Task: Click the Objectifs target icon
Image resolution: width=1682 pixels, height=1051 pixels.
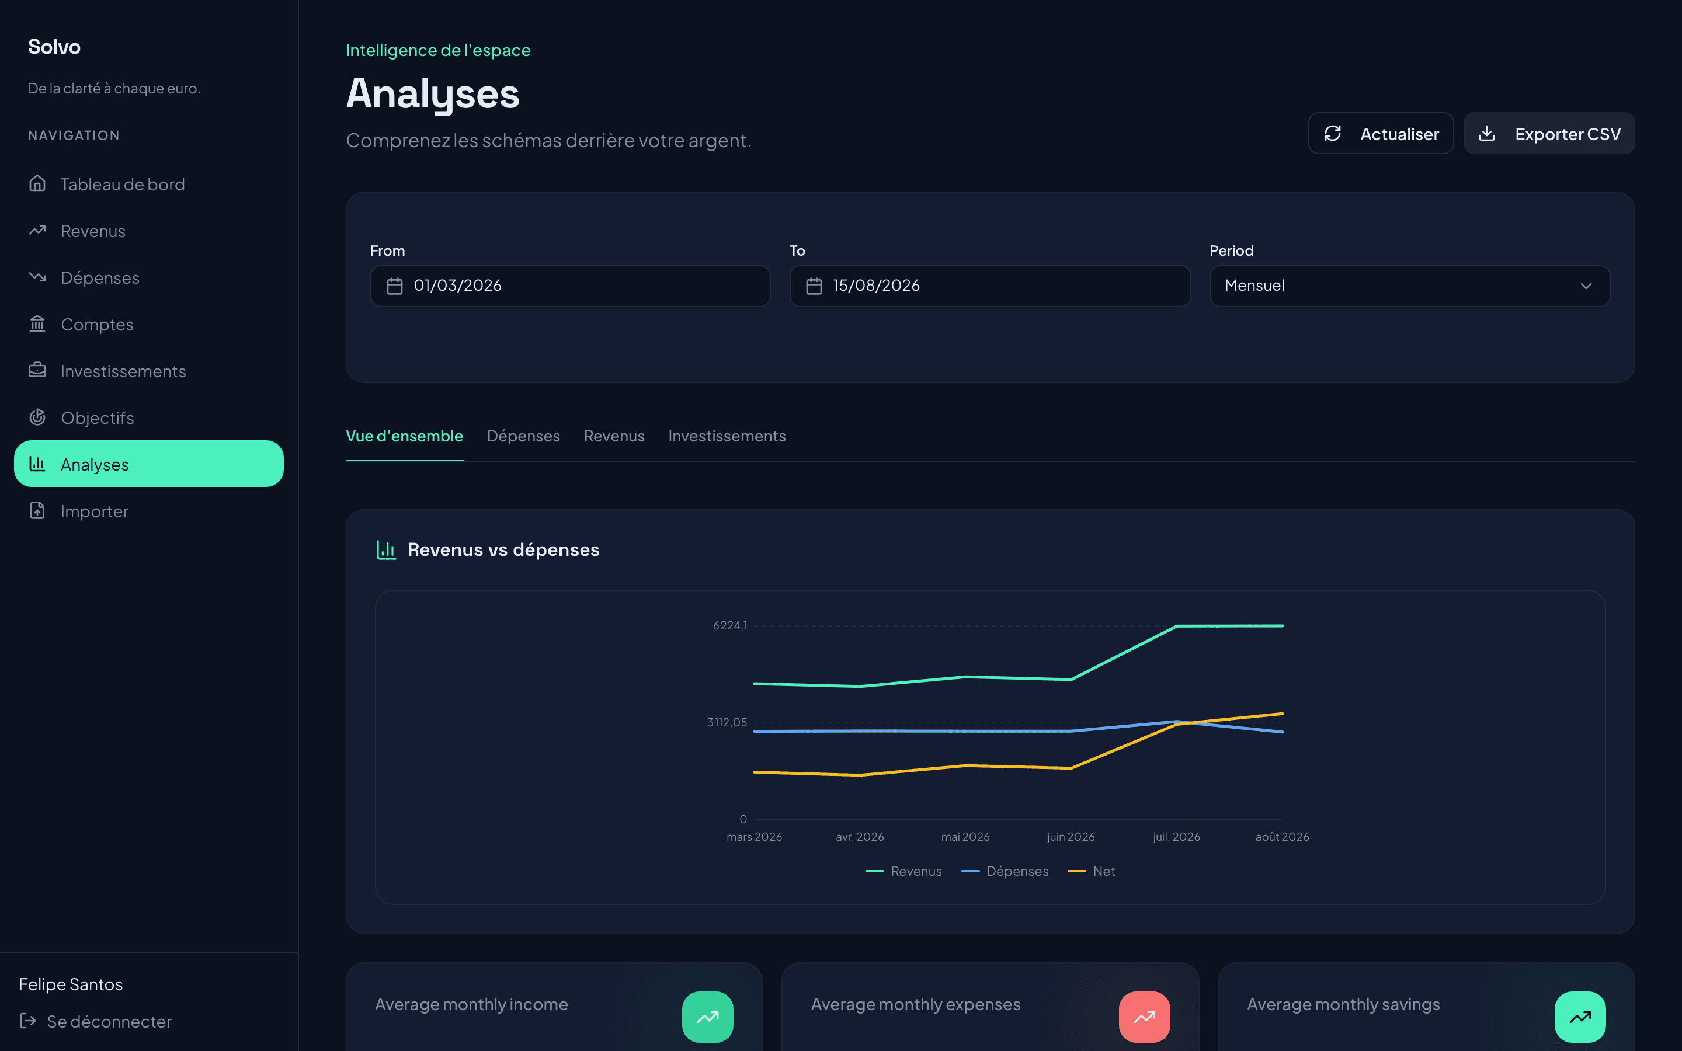Action: (37, 417)
